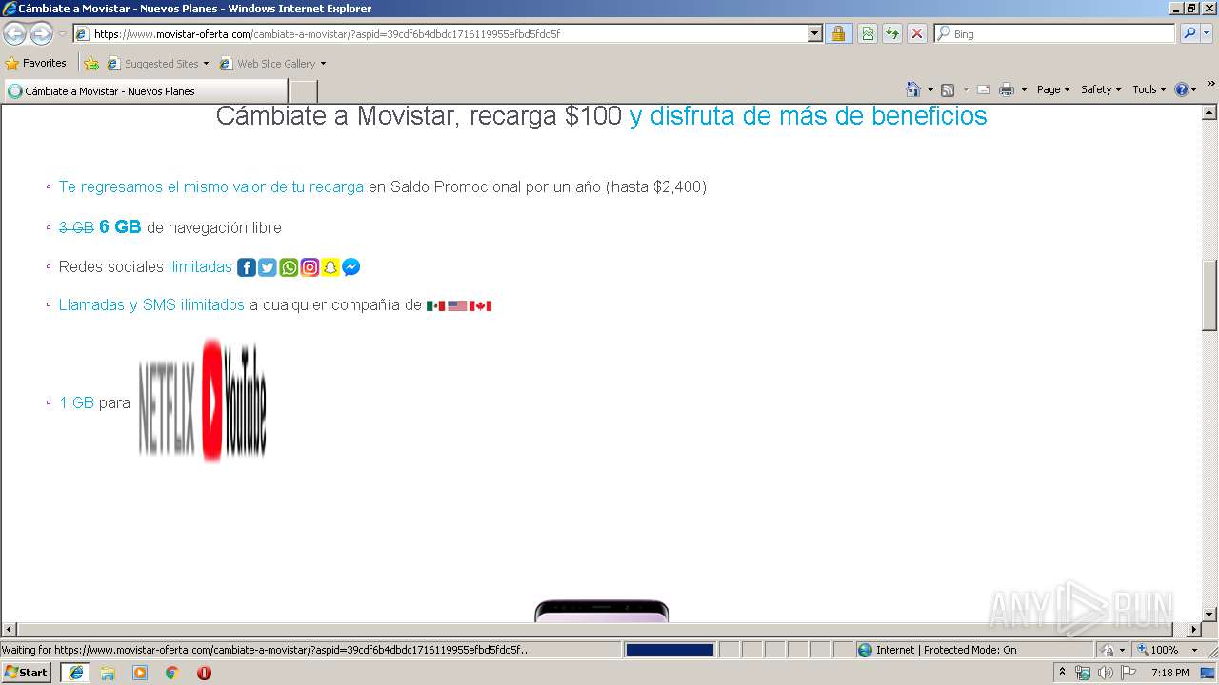Open the Windows Start menu
Image resolution: width=1219 pixels, height=685 pixels.
pyautogui.click(x=27, y=673)
